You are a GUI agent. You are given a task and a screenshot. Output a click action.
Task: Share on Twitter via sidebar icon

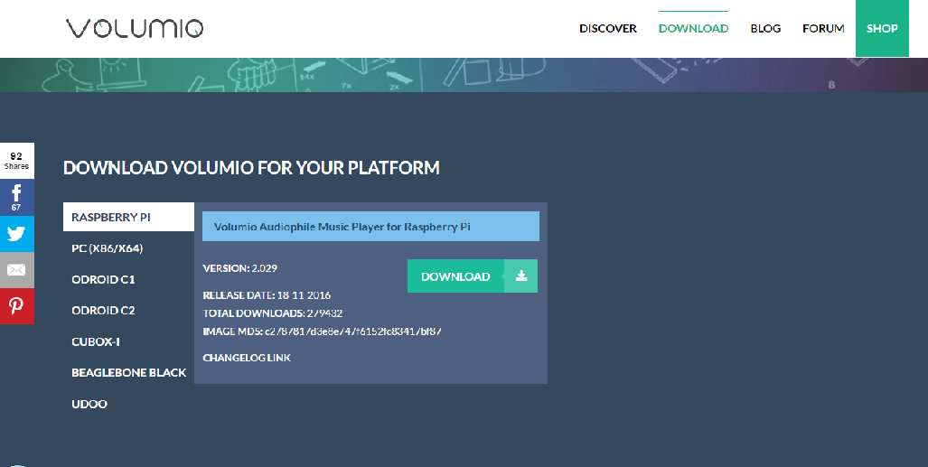[x=16, y=234]
